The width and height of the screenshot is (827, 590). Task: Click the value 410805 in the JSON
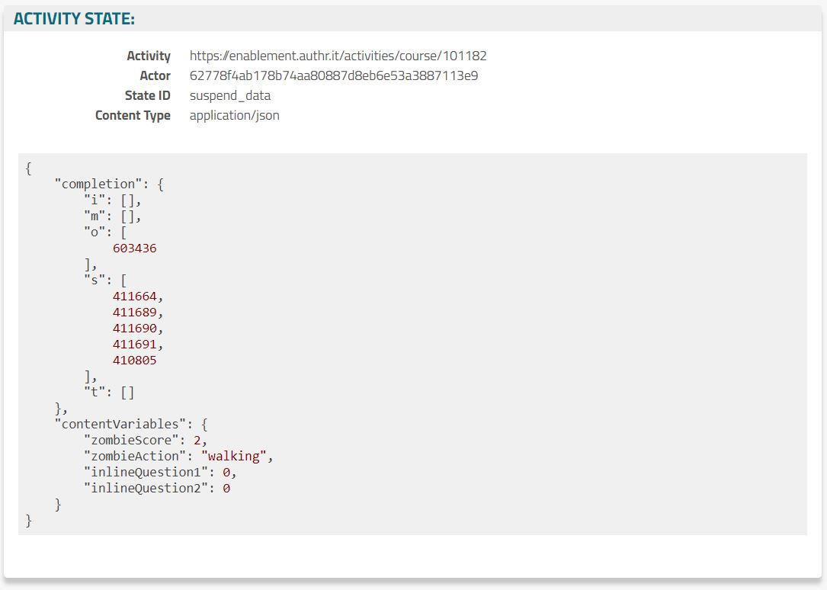[x=134, y=360]
